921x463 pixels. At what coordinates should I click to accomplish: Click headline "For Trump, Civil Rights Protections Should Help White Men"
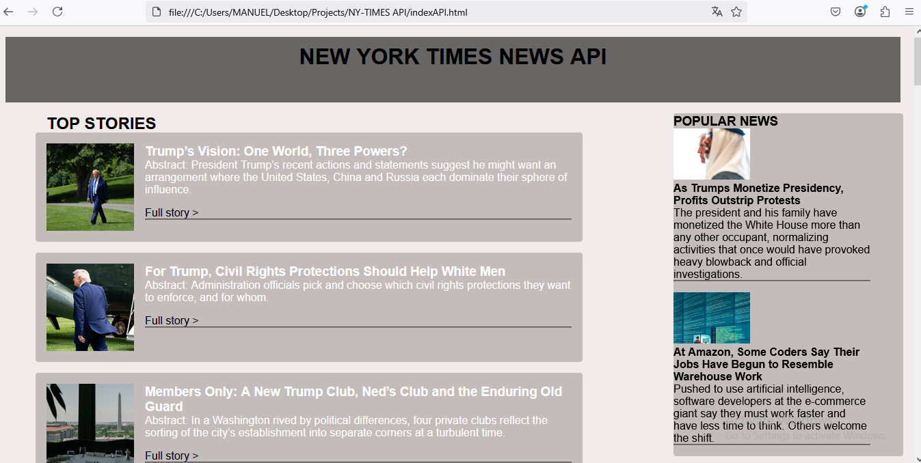tap(325, 271)
